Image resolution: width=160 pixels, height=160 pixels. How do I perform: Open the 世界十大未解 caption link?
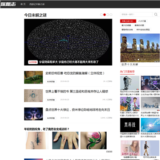[130, 64]
